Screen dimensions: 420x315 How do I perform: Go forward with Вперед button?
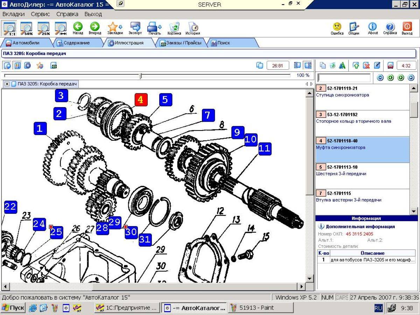click(95, 28)
